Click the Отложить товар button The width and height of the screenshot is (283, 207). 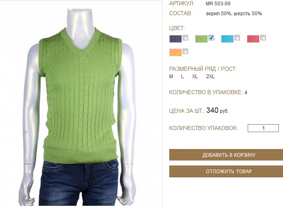click(x=226, y=171)
